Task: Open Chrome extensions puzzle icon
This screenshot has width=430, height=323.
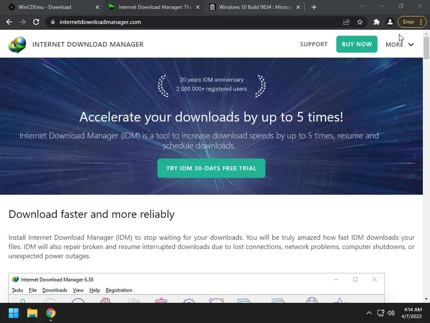Action: click(x=377, y=22)
